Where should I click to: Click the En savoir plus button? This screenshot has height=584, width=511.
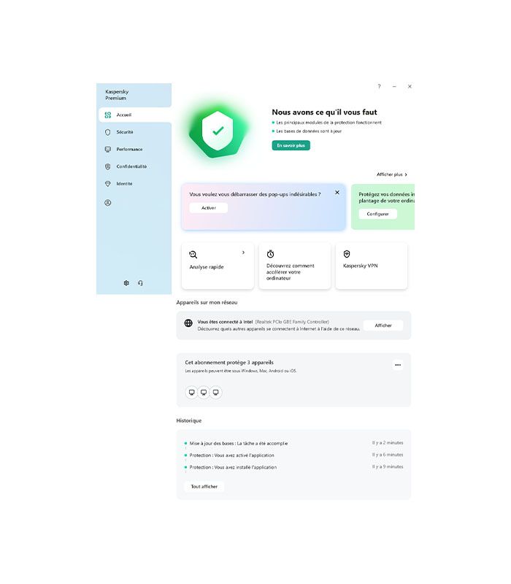[x=291, y=145]
